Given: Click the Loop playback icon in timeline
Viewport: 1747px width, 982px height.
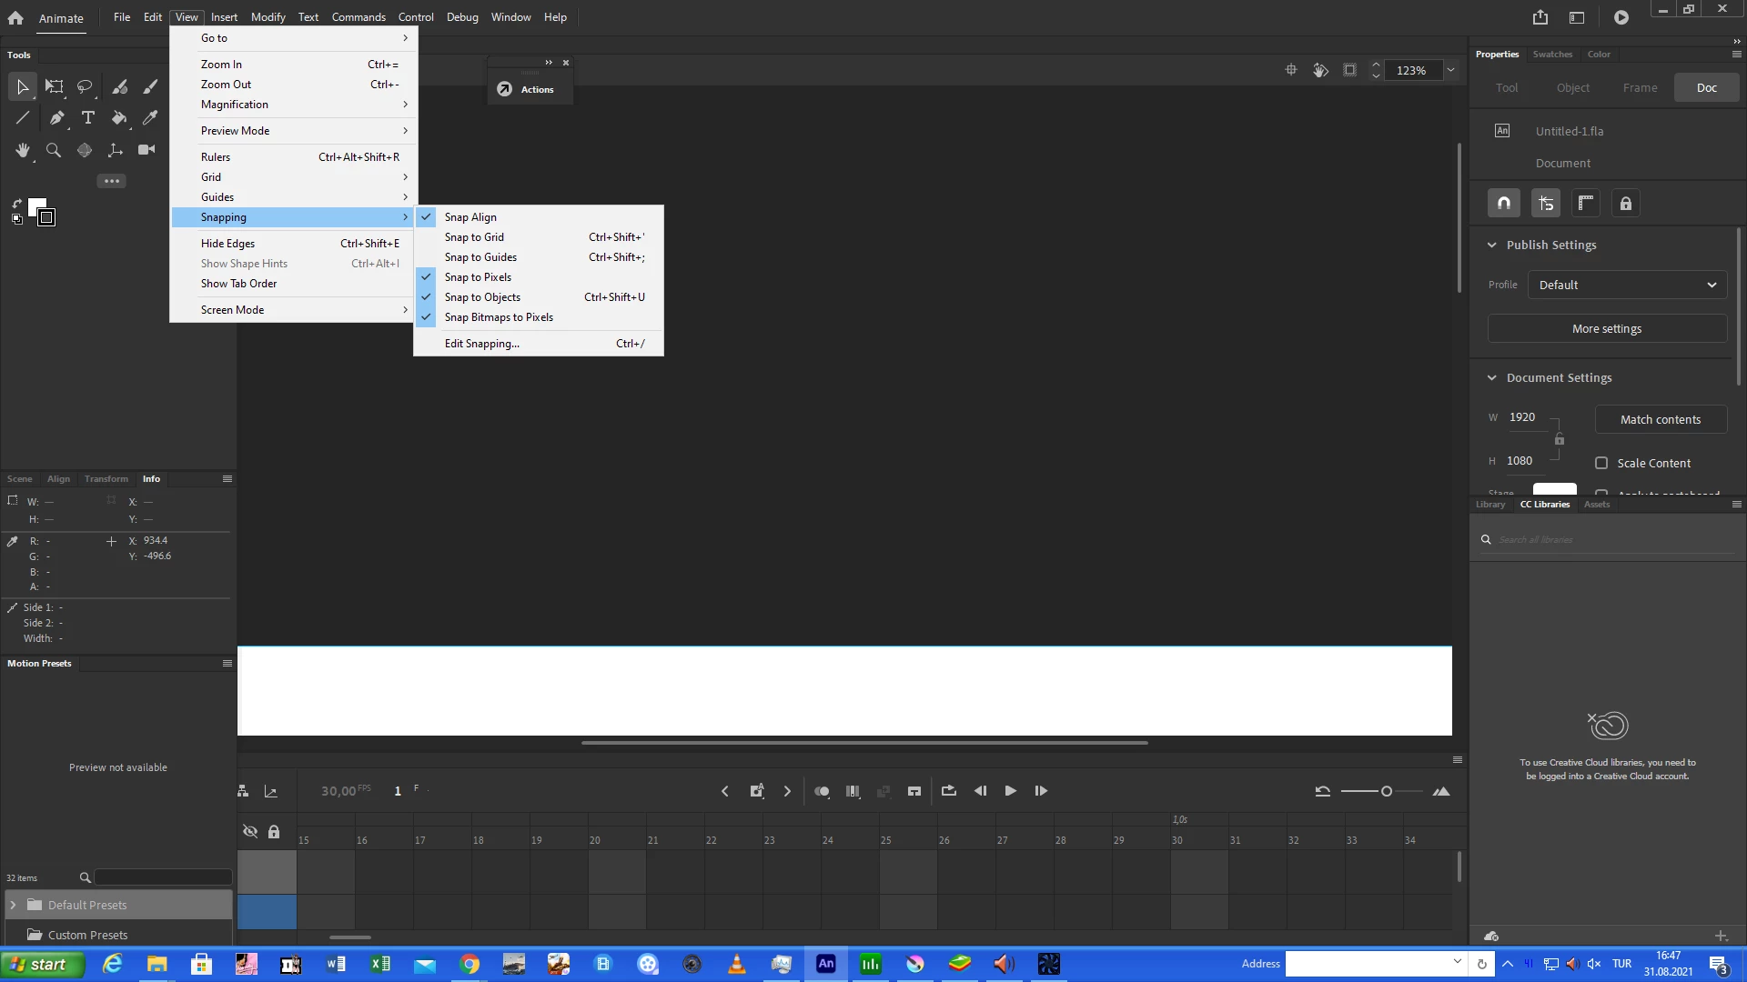Looking at the screenshot, I should [x=948, y=791].
